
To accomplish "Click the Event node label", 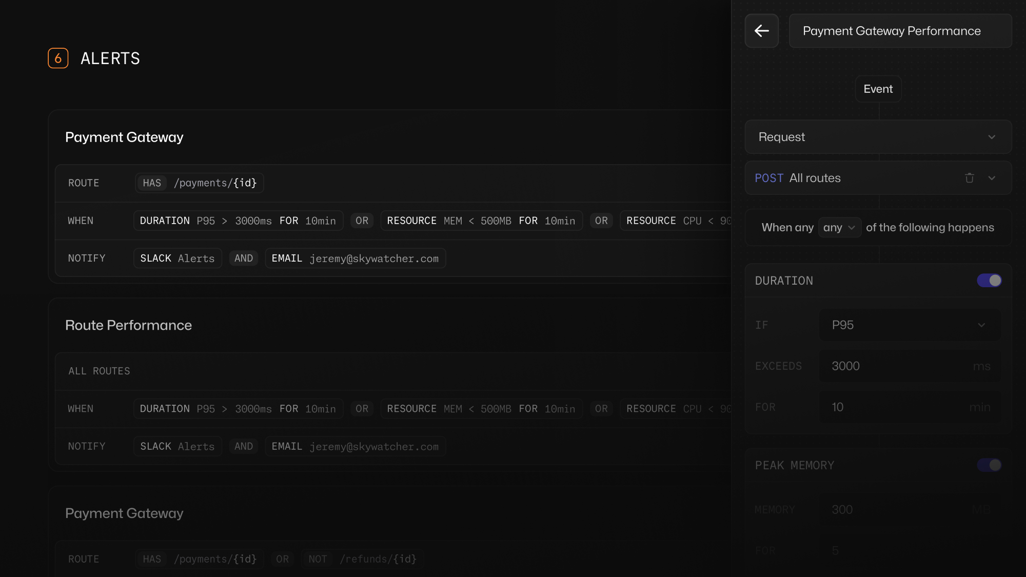I will click(x=878, y=89).
